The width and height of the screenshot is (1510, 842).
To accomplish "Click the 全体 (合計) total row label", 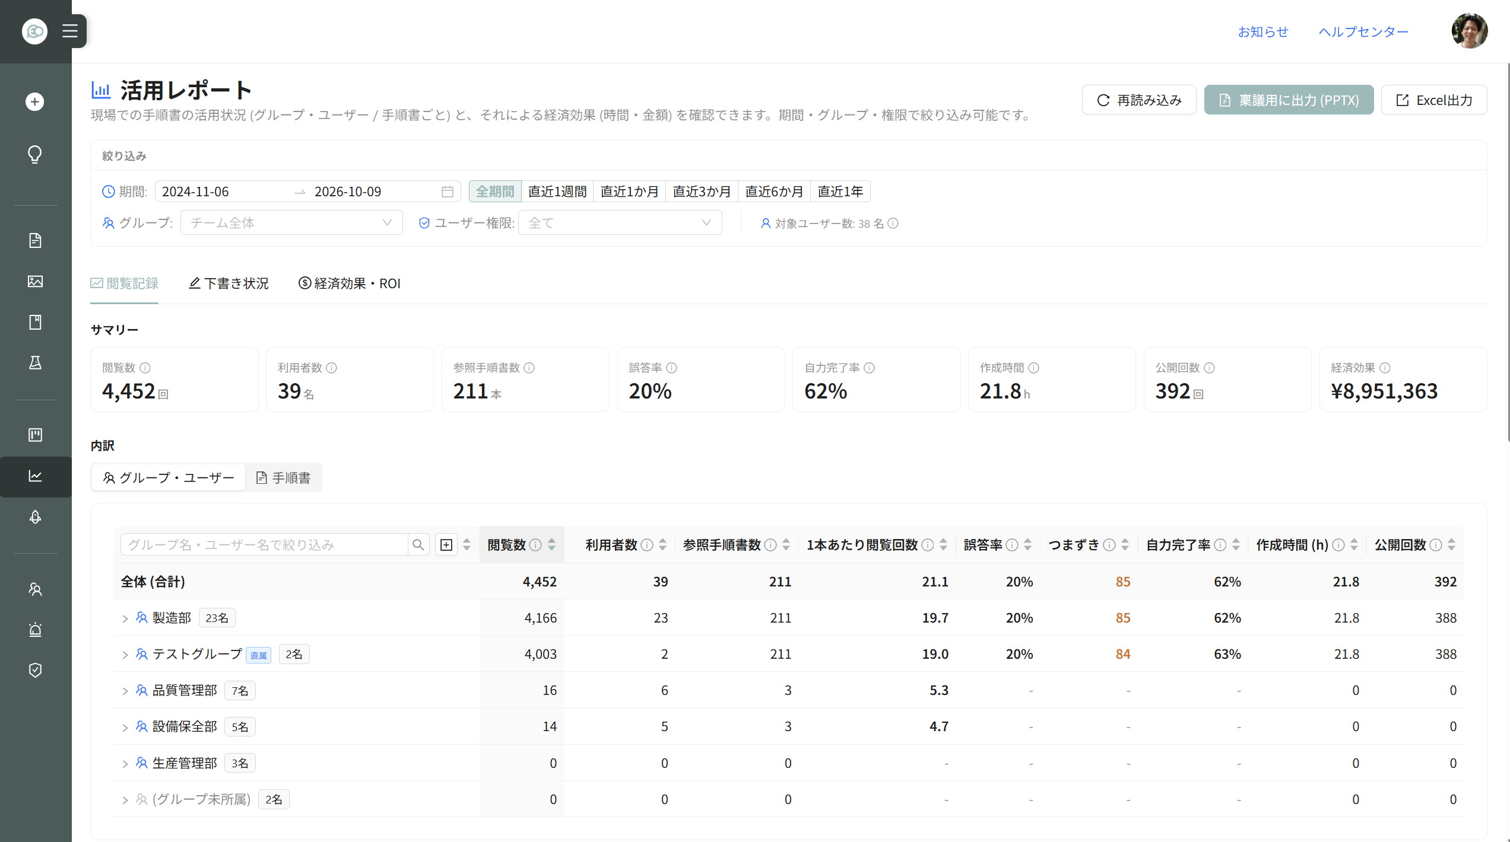I will click(153, 582).
